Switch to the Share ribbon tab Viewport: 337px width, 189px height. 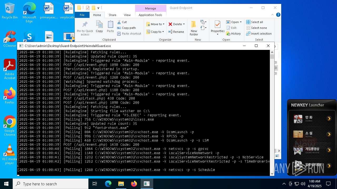click(x=112, y=15)
